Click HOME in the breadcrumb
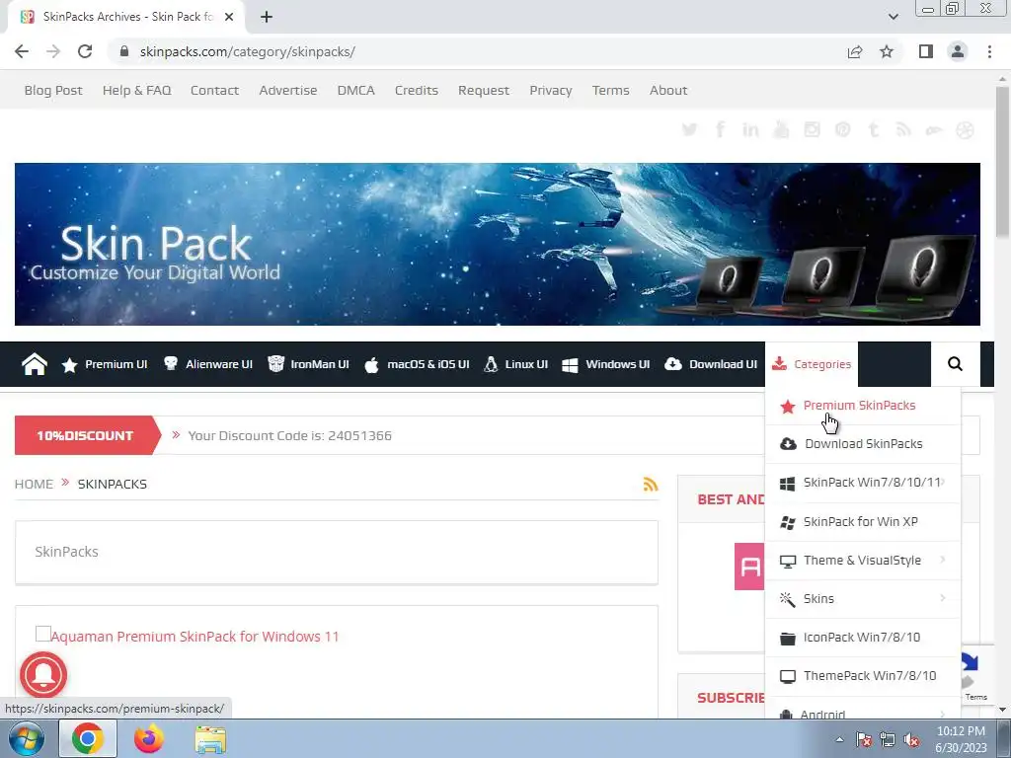This screenshot has width=1011, height=758. (x=35, y=484)
